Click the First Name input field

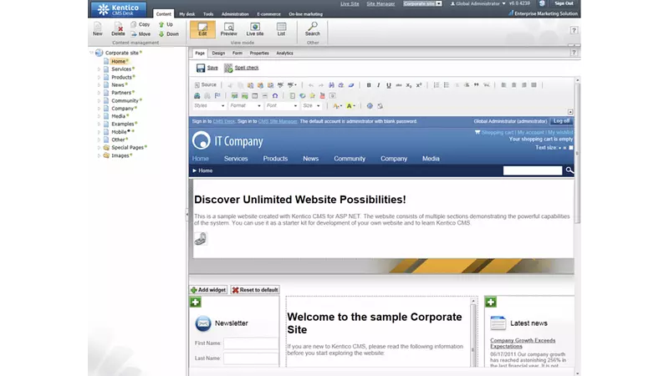coord(251,343)
